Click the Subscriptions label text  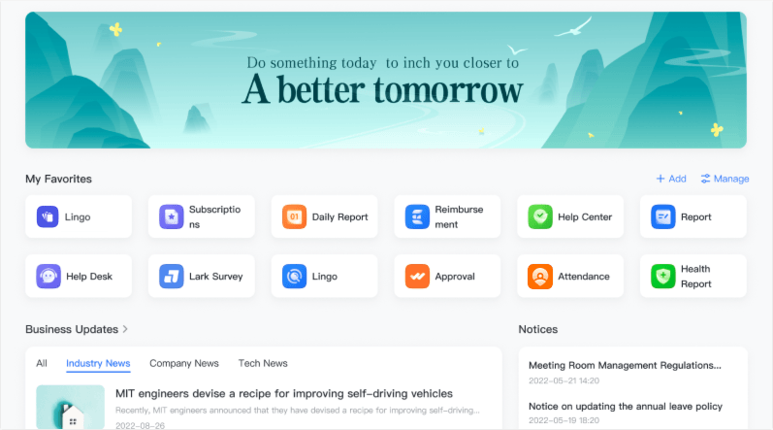pyautogui.click(x=215, y=217)
